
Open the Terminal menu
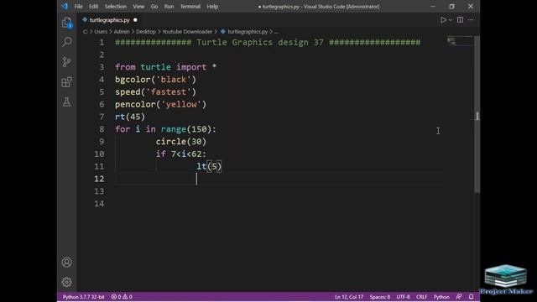click(x=190, y=7)
